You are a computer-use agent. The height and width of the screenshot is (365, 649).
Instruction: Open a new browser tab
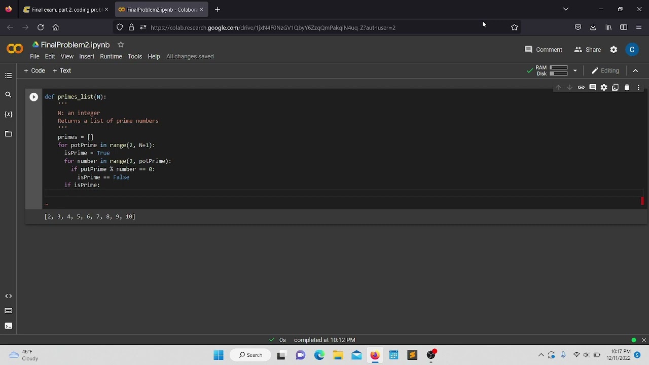coord(217,9)
